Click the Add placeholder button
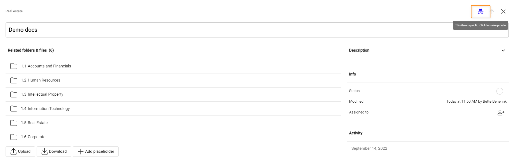 [96, 151]
